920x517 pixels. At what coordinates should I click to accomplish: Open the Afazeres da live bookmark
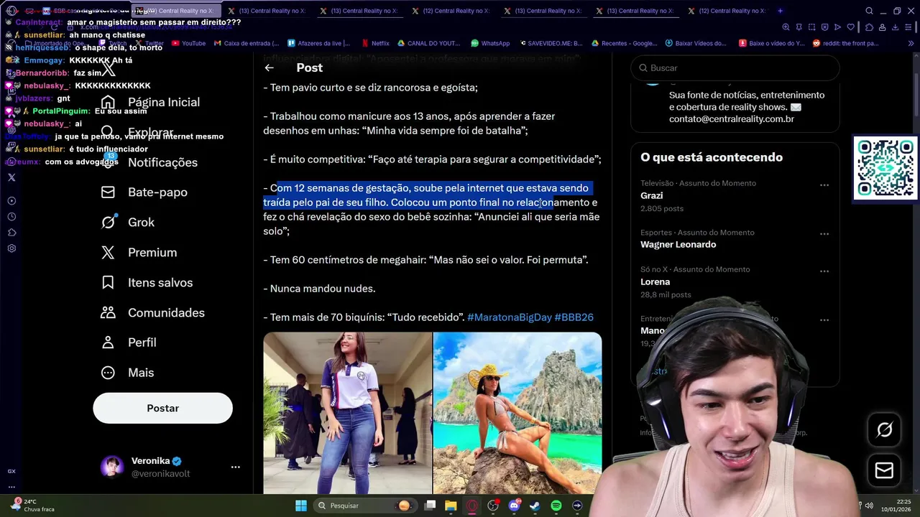319,43
